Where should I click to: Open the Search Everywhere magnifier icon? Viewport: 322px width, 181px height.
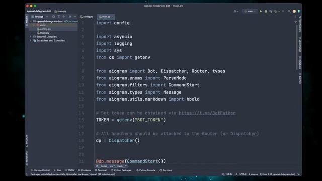tap(289, 11)
